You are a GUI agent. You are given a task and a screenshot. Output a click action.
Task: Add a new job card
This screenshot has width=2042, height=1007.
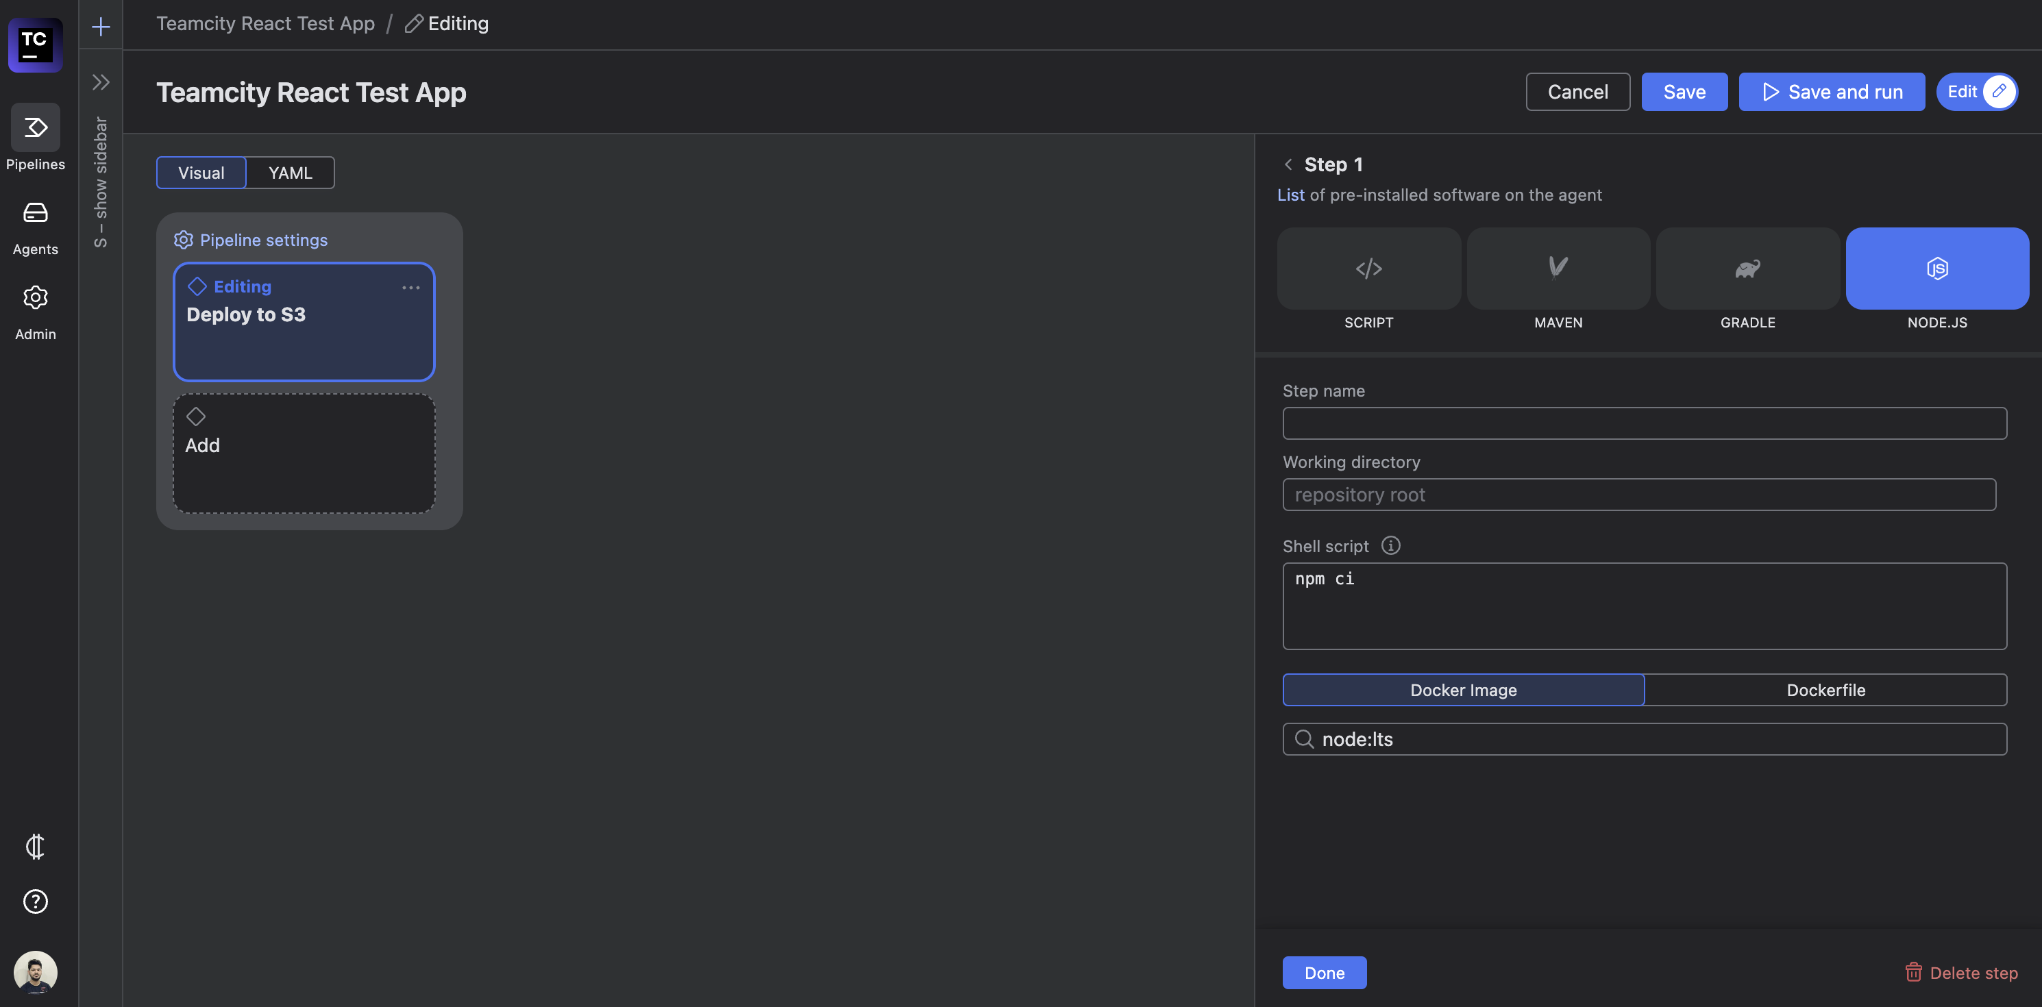(x=304, y=453)
